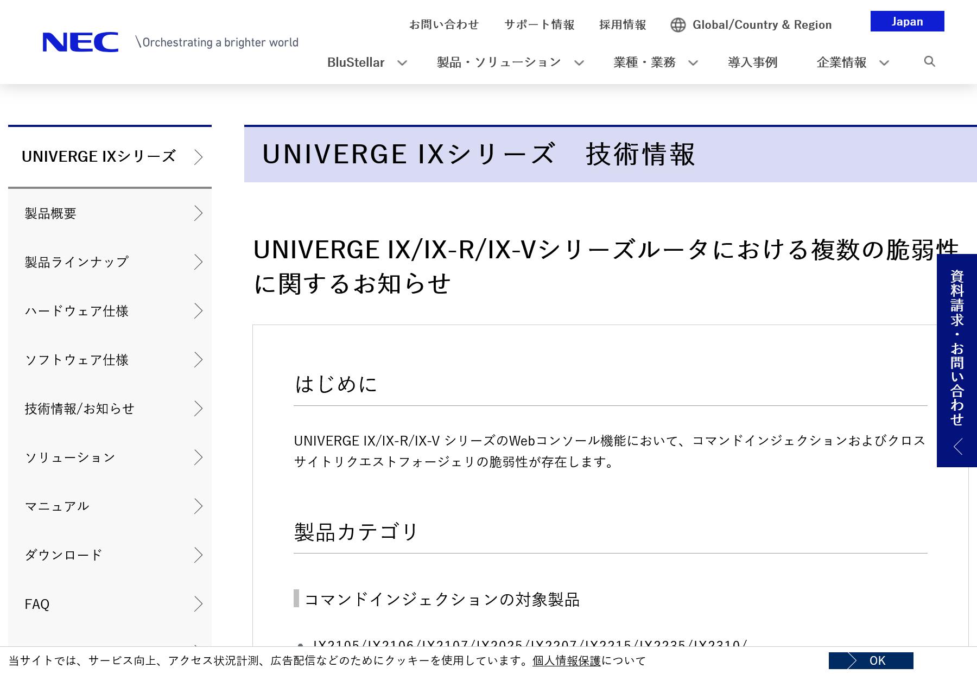
Task: Open ハードウェア仕様 in the sidebar
Action: (110, 311)
